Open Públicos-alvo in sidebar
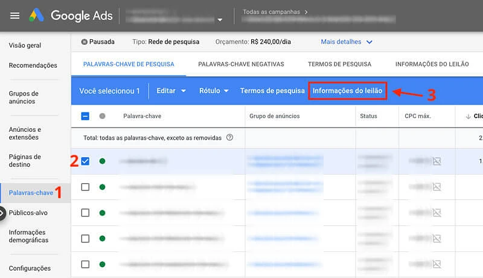483x278 pixels. click(x=28, y=213)
